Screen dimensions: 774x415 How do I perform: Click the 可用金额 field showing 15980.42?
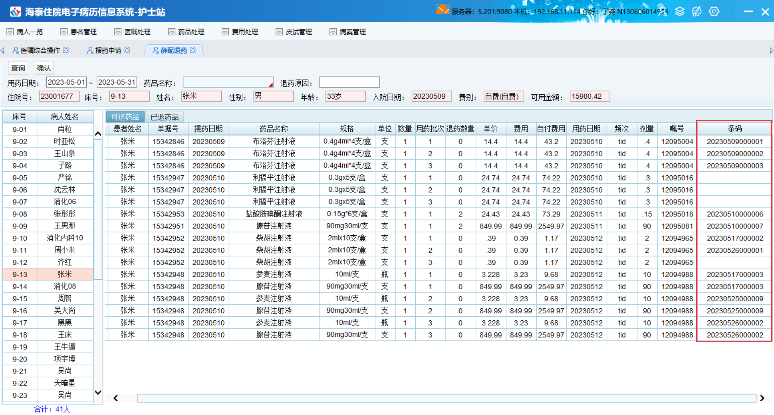tap(590, 96)
